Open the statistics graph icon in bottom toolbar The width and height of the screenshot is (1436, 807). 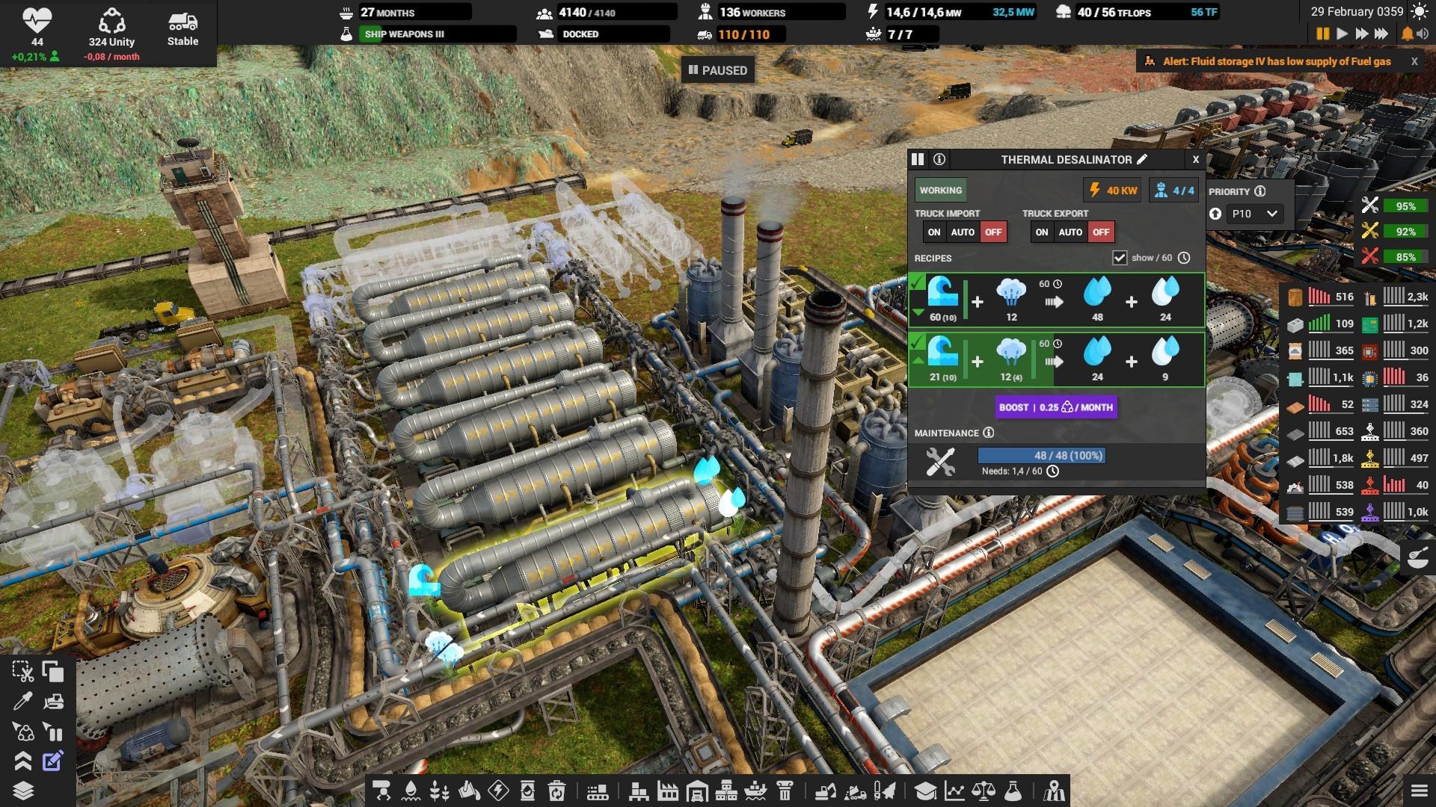click(x=954, y=791)
